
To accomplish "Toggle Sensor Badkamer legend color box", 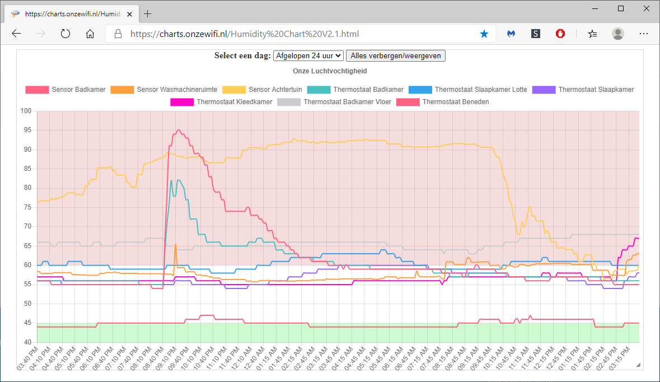I will pos(37,90).
